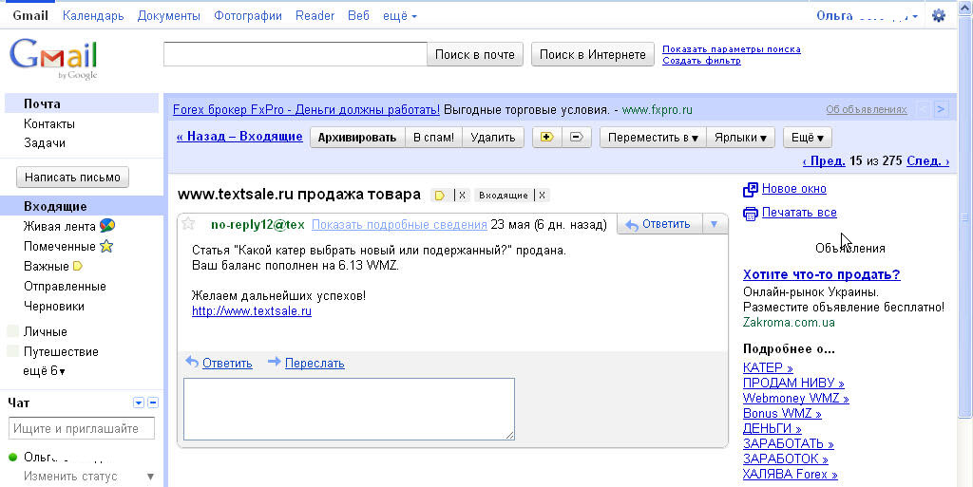Open the Черновики folder
Screen dimensions: 973x487
(53, 306)
